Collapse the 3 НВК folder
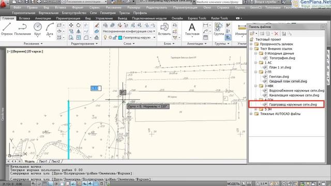331x186 pixels. [255, 86]
